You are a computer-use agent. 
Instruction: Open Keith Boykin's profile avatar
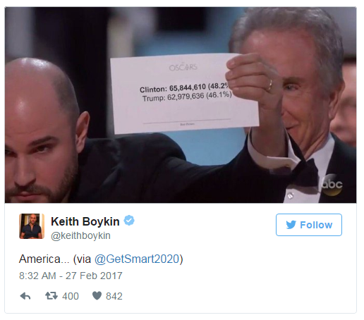(32, 226)
